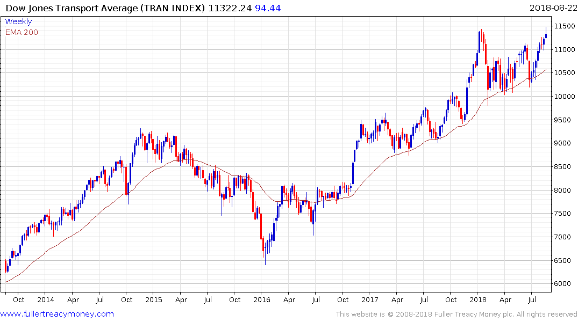Screen dimensions: 578x322
Task: Click the 8000 price axis label
Action: pyautogui.click(x=565, y=191)
